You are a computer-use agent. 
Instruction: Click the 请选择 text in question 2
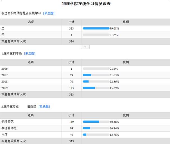tap(32, 106)
